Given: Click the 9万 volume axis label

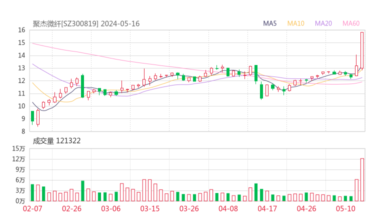Looking at the screenshot, I should (x=20, y=169).
